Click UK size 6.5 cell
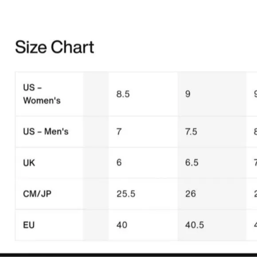Viewport: 257px width, 257px height. click(212, 163)
